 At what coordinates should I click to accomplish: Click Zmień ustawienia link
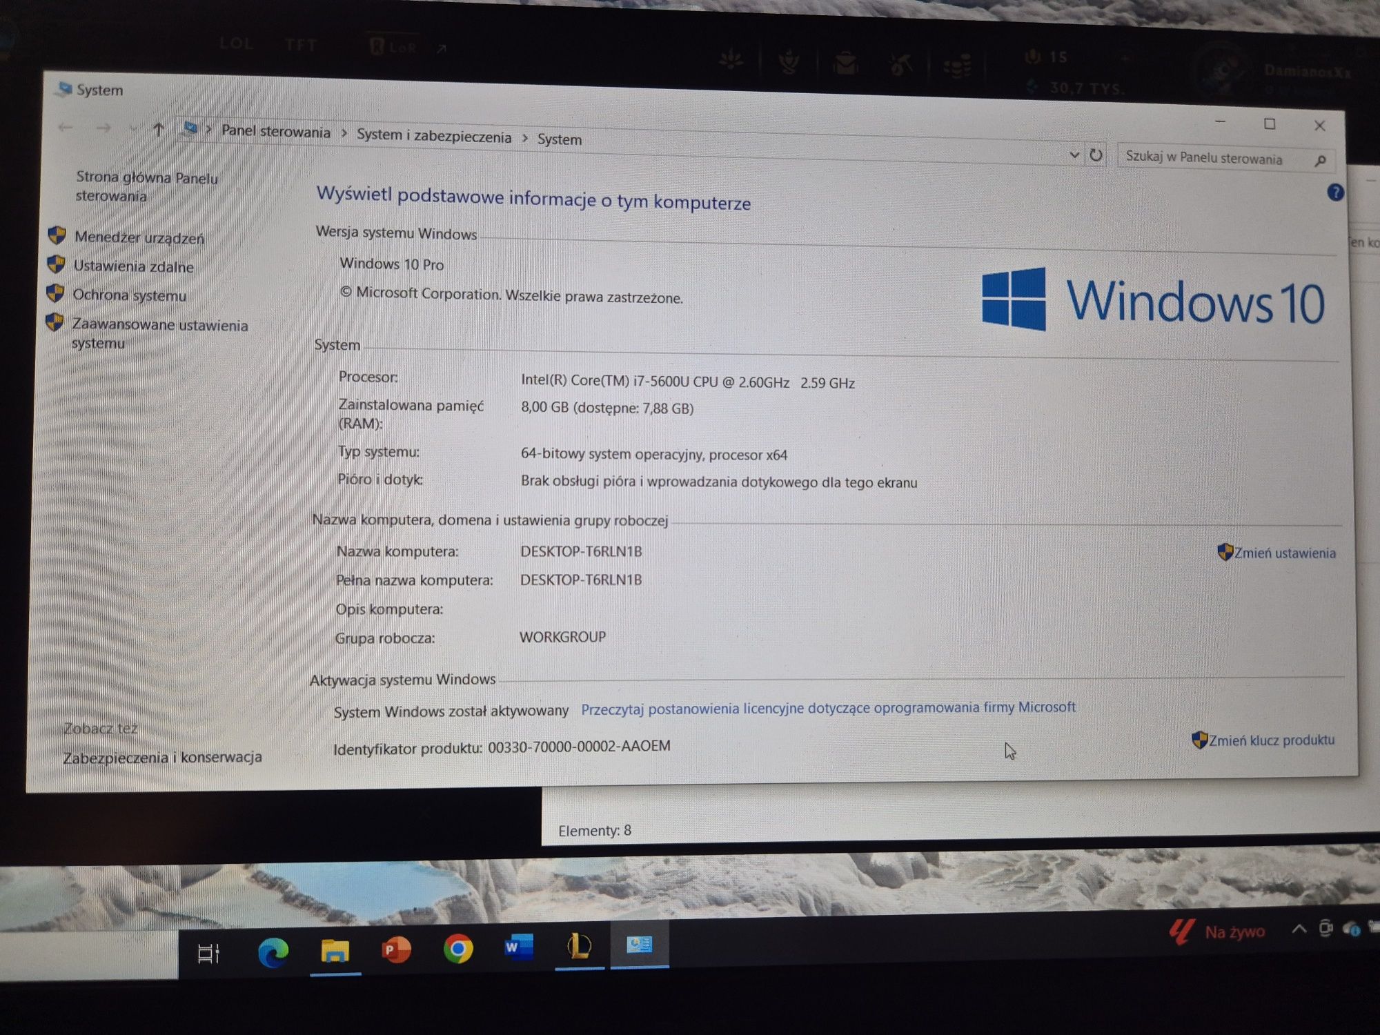coord(1285,553)
